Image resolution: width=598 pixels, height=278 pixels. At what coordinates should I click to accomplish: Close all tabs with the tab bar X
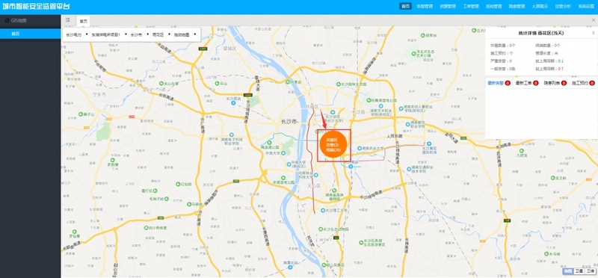click(593, 21)
